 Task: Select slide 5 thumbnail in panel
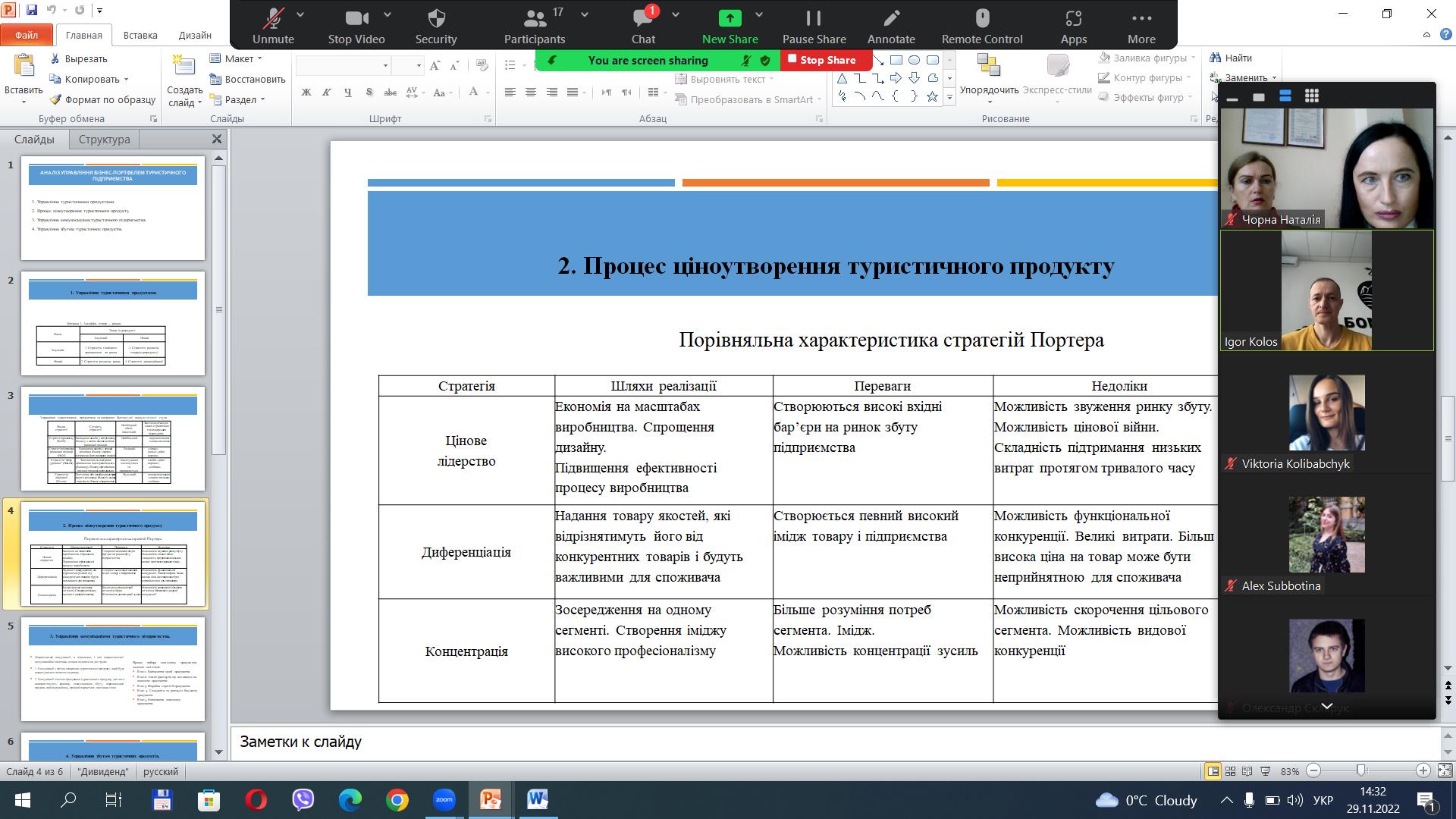(113, 669)
